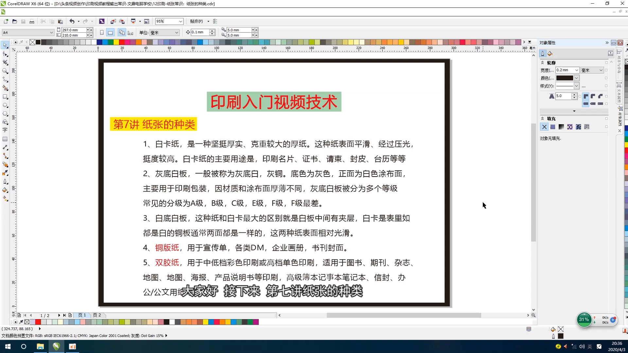Select the Freehand drawing tool
This screenshot has height=353, width=628.
(x=5, y=79)
